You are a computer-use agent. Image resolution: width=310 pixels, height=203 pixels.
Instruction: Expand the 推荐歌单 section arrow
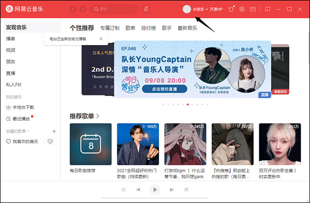point(98,116)
